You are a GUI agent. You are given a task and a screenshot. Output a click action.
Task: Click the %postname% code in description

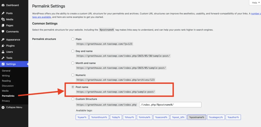(107, 30)
